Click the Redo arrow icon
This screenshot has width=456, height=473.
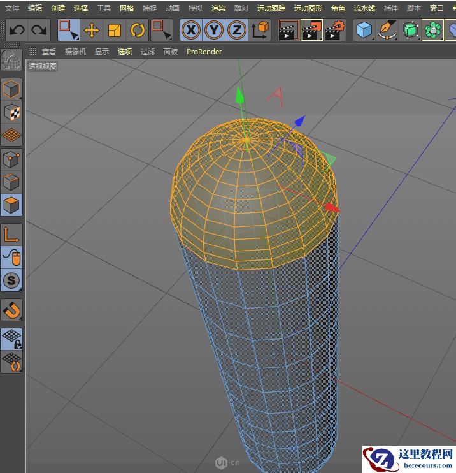39,30
